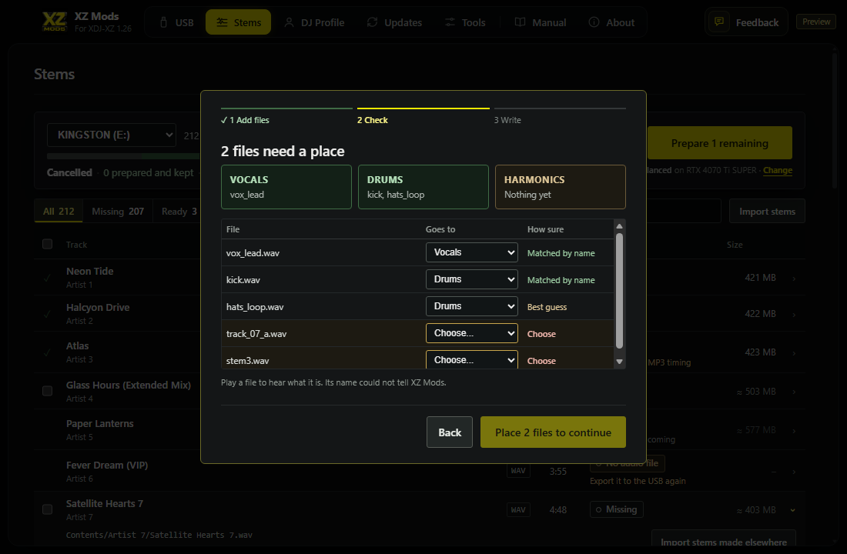Open the Stems tab in navigation
This screenshot has width=847, height=554.
[x=238, y=22]
